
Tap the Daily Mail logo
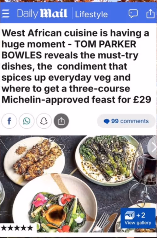tap(42, 14)
